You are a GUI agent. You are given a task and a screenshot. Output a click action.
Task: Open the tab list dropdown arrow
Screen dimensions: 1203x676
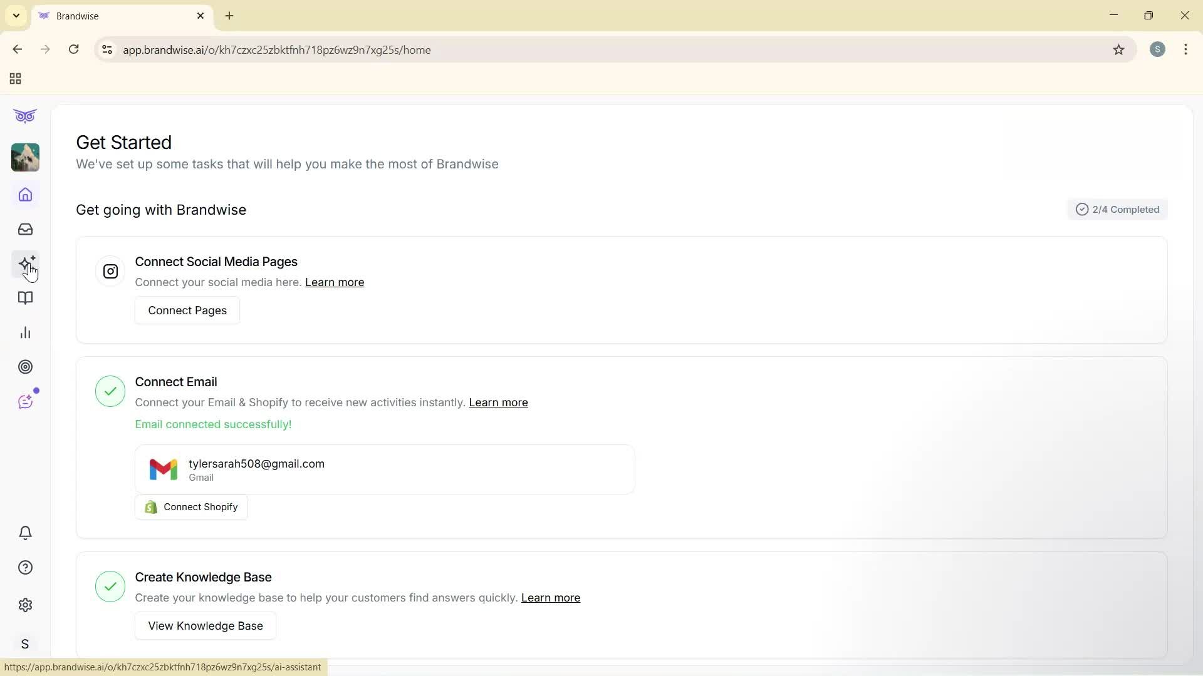pyautogui.click(x=16, y=16)
